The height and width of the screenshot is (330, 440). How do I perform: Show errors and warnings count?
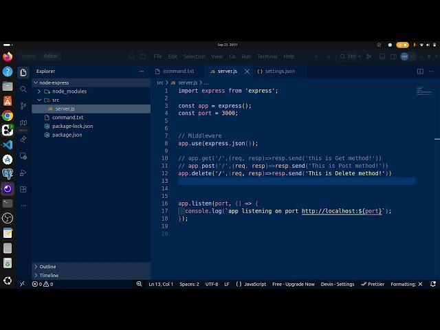click(43, 284)
